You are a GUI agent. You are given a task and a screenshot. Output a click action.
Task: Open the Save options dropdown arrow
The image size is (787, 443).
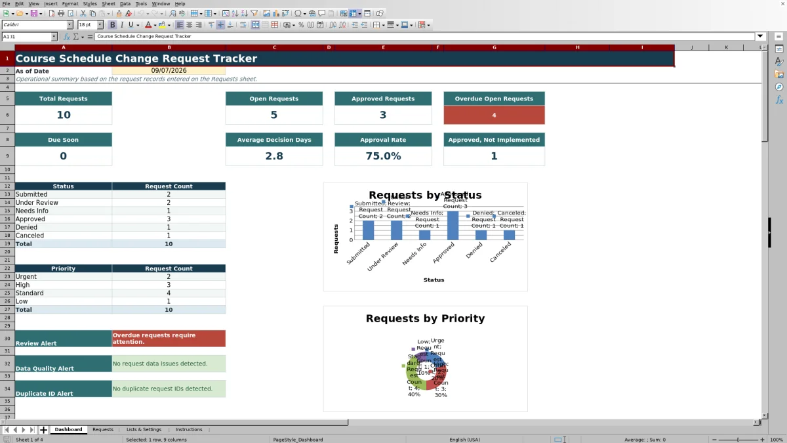pyautogui.click(x=41, y=13)
